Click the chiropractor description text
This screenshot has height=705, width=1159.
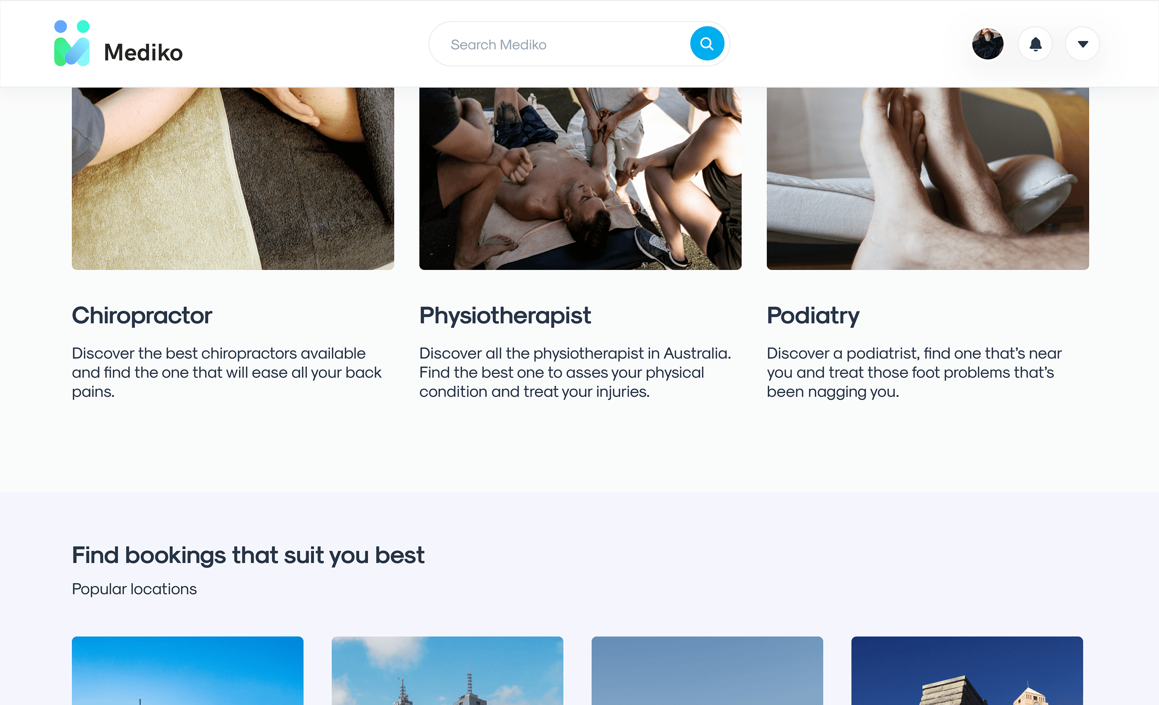[x=227, y=372]
